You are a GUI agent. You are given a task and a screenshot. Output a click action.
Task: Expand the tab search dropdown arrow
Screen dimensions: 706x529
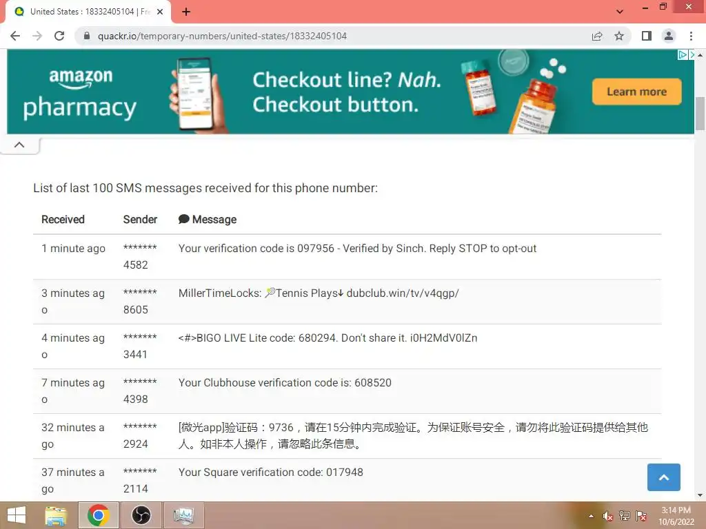[x=620, y=12]
